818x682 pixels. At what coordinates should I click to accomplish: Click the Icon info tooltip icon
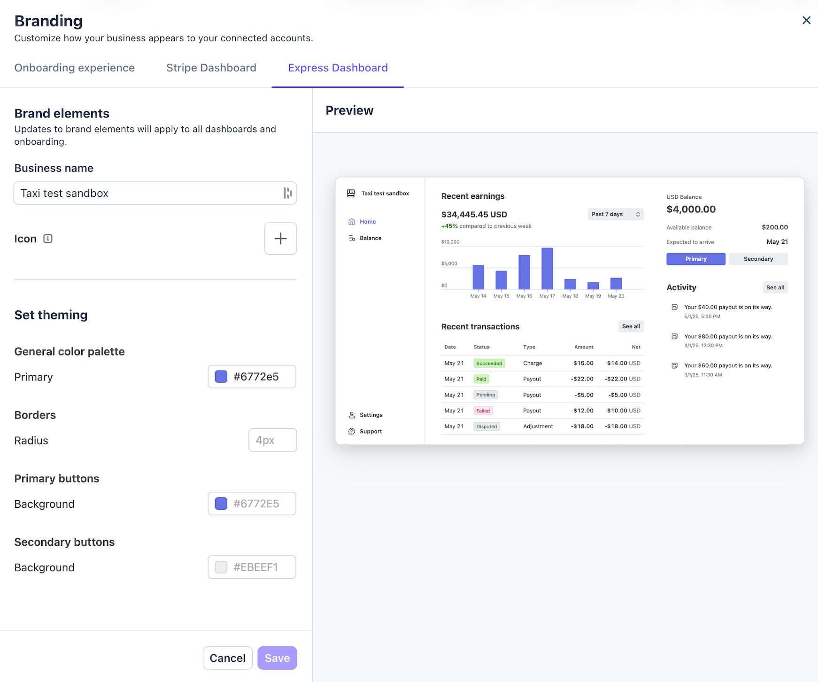pos(48,239)
